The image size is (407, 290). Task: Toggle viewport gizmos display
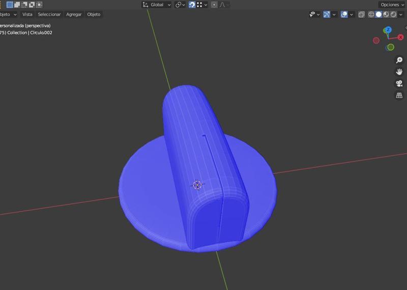pos(327,15)
